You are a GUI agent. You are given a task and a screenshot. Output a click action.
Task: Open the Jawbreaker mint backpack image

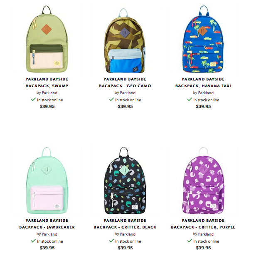(x=47, y=181)
